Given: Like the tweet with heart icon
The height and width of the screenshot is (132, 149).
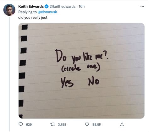Looking at the screenshot, I should coord(87,124).
